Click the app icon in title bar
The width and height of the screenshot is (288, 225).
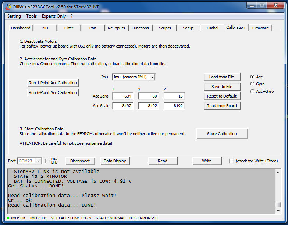coord(8,6)
